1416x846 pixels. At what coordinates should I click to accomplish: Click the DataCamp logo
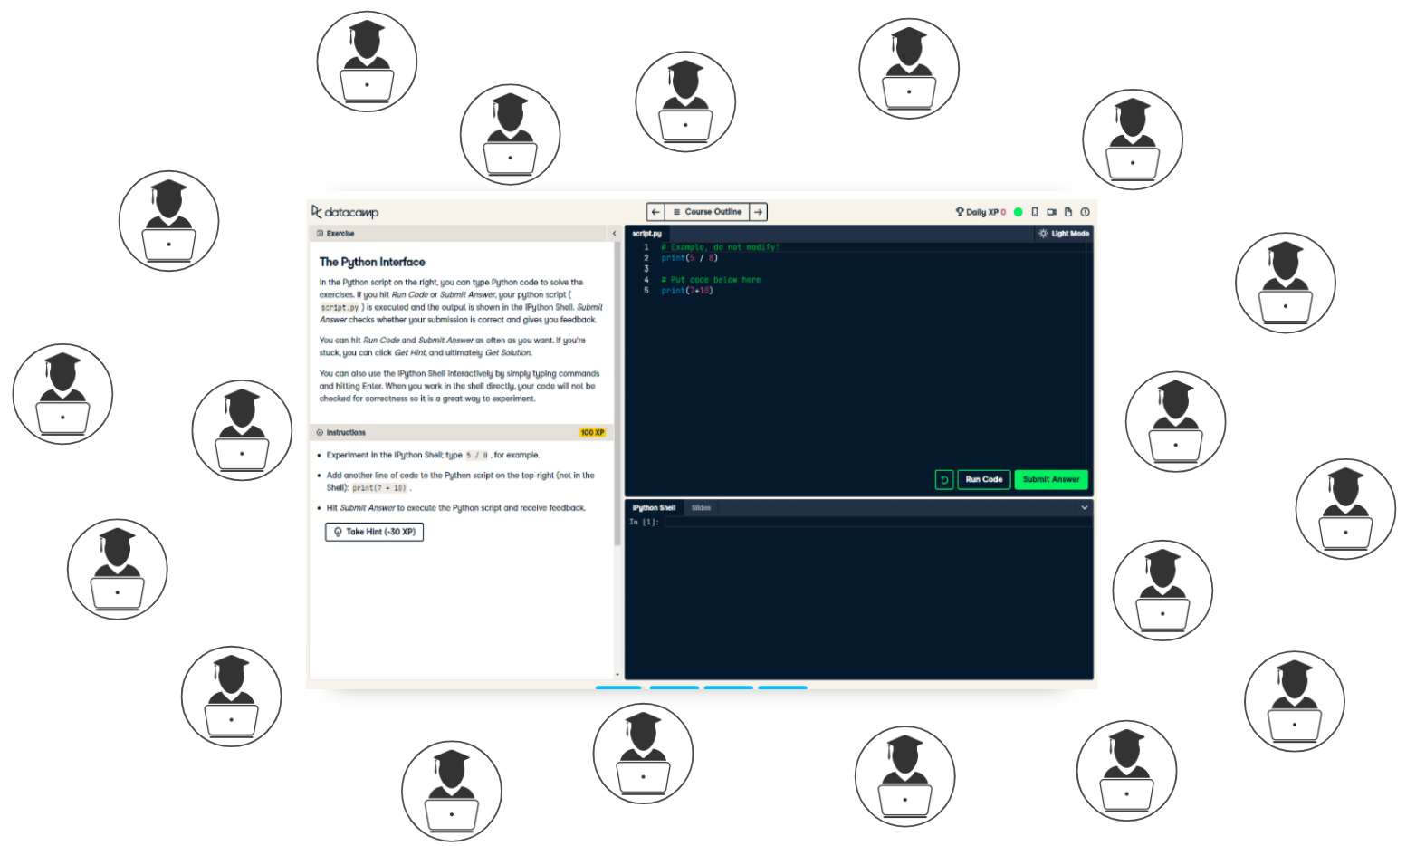[344, 211]
